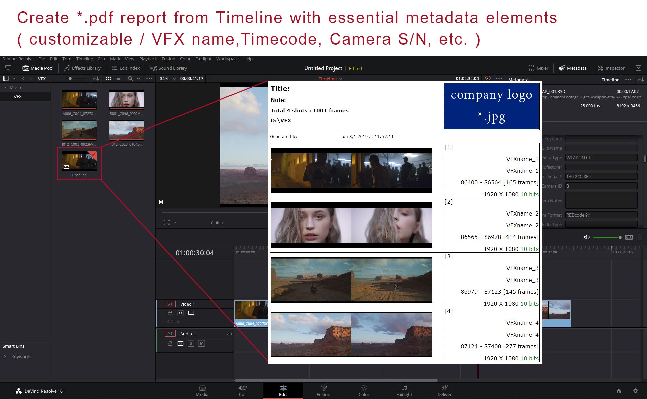Open the transform overlay dropdown arrow
The height and width of the screenshot is (399, 647).
(175, 223)
